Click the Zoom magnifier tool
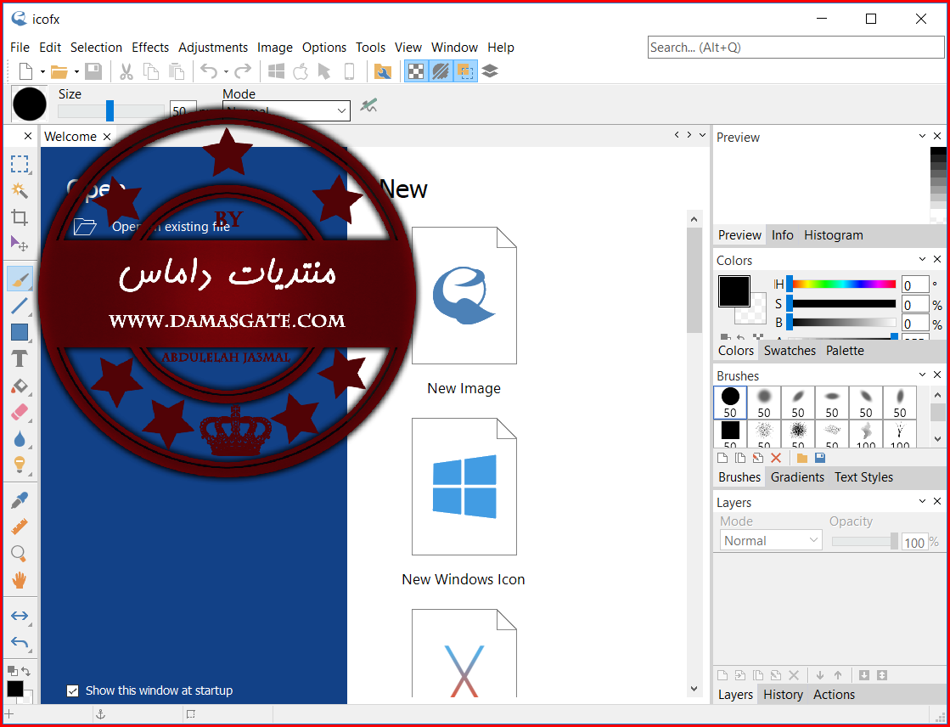The image size is (950, 727). coord(20,553)
